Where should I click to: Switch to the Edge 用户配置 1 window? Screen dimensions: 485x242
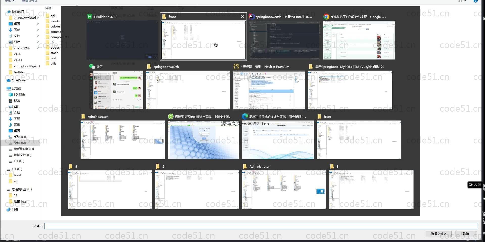click(278, 140)
